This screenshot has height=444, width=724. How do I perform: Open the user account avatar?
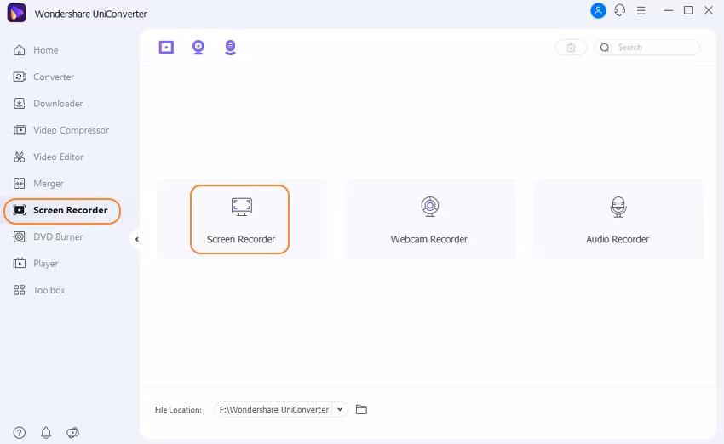(x=598, y=10)
